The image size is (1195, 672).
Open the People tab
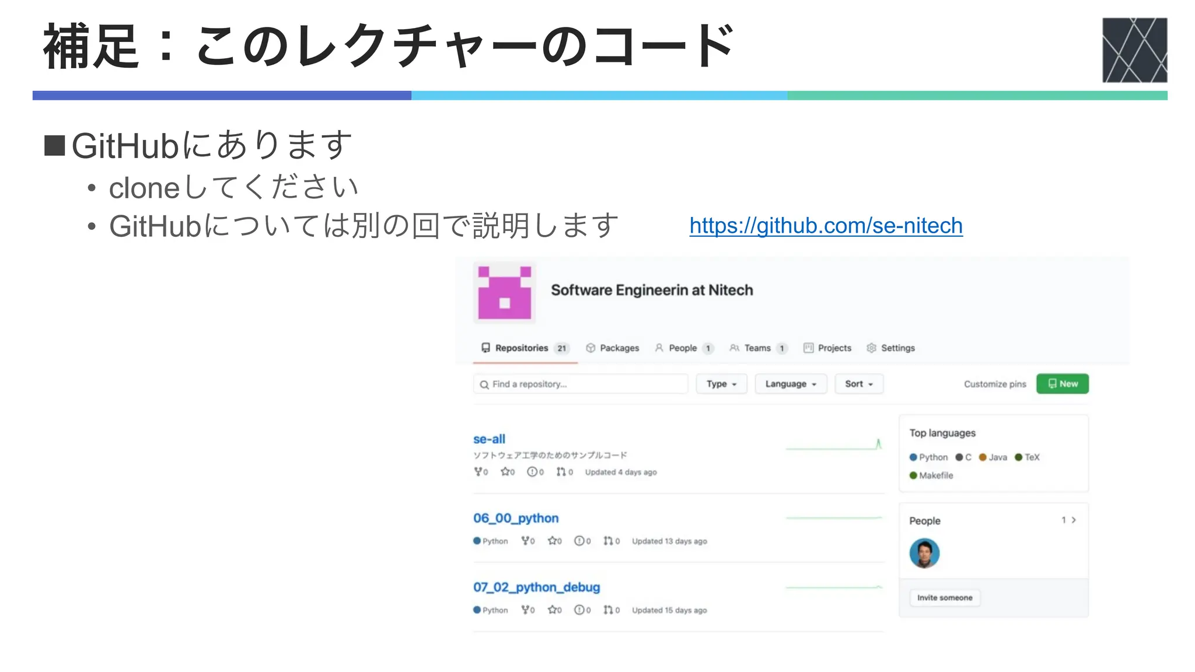coord(684,348)
